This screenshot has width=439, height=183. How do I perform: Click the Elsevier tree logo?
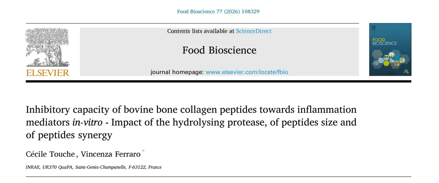coord(48,47)
